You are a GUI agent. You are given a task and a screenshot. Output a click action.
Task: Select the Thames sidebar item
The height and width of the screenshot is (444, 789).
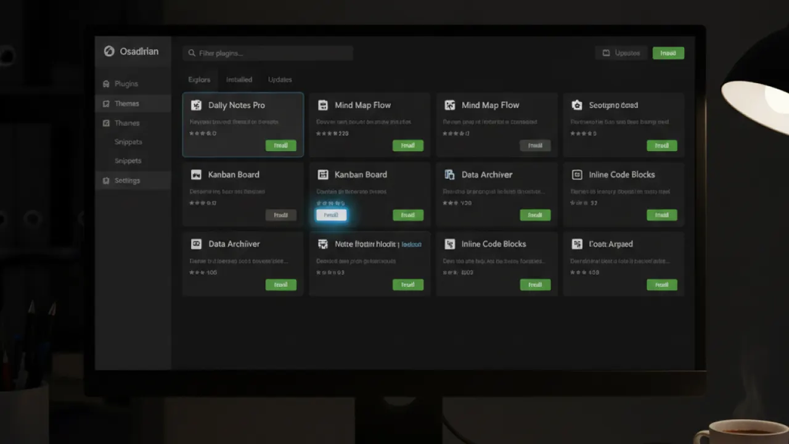[126, 123]
